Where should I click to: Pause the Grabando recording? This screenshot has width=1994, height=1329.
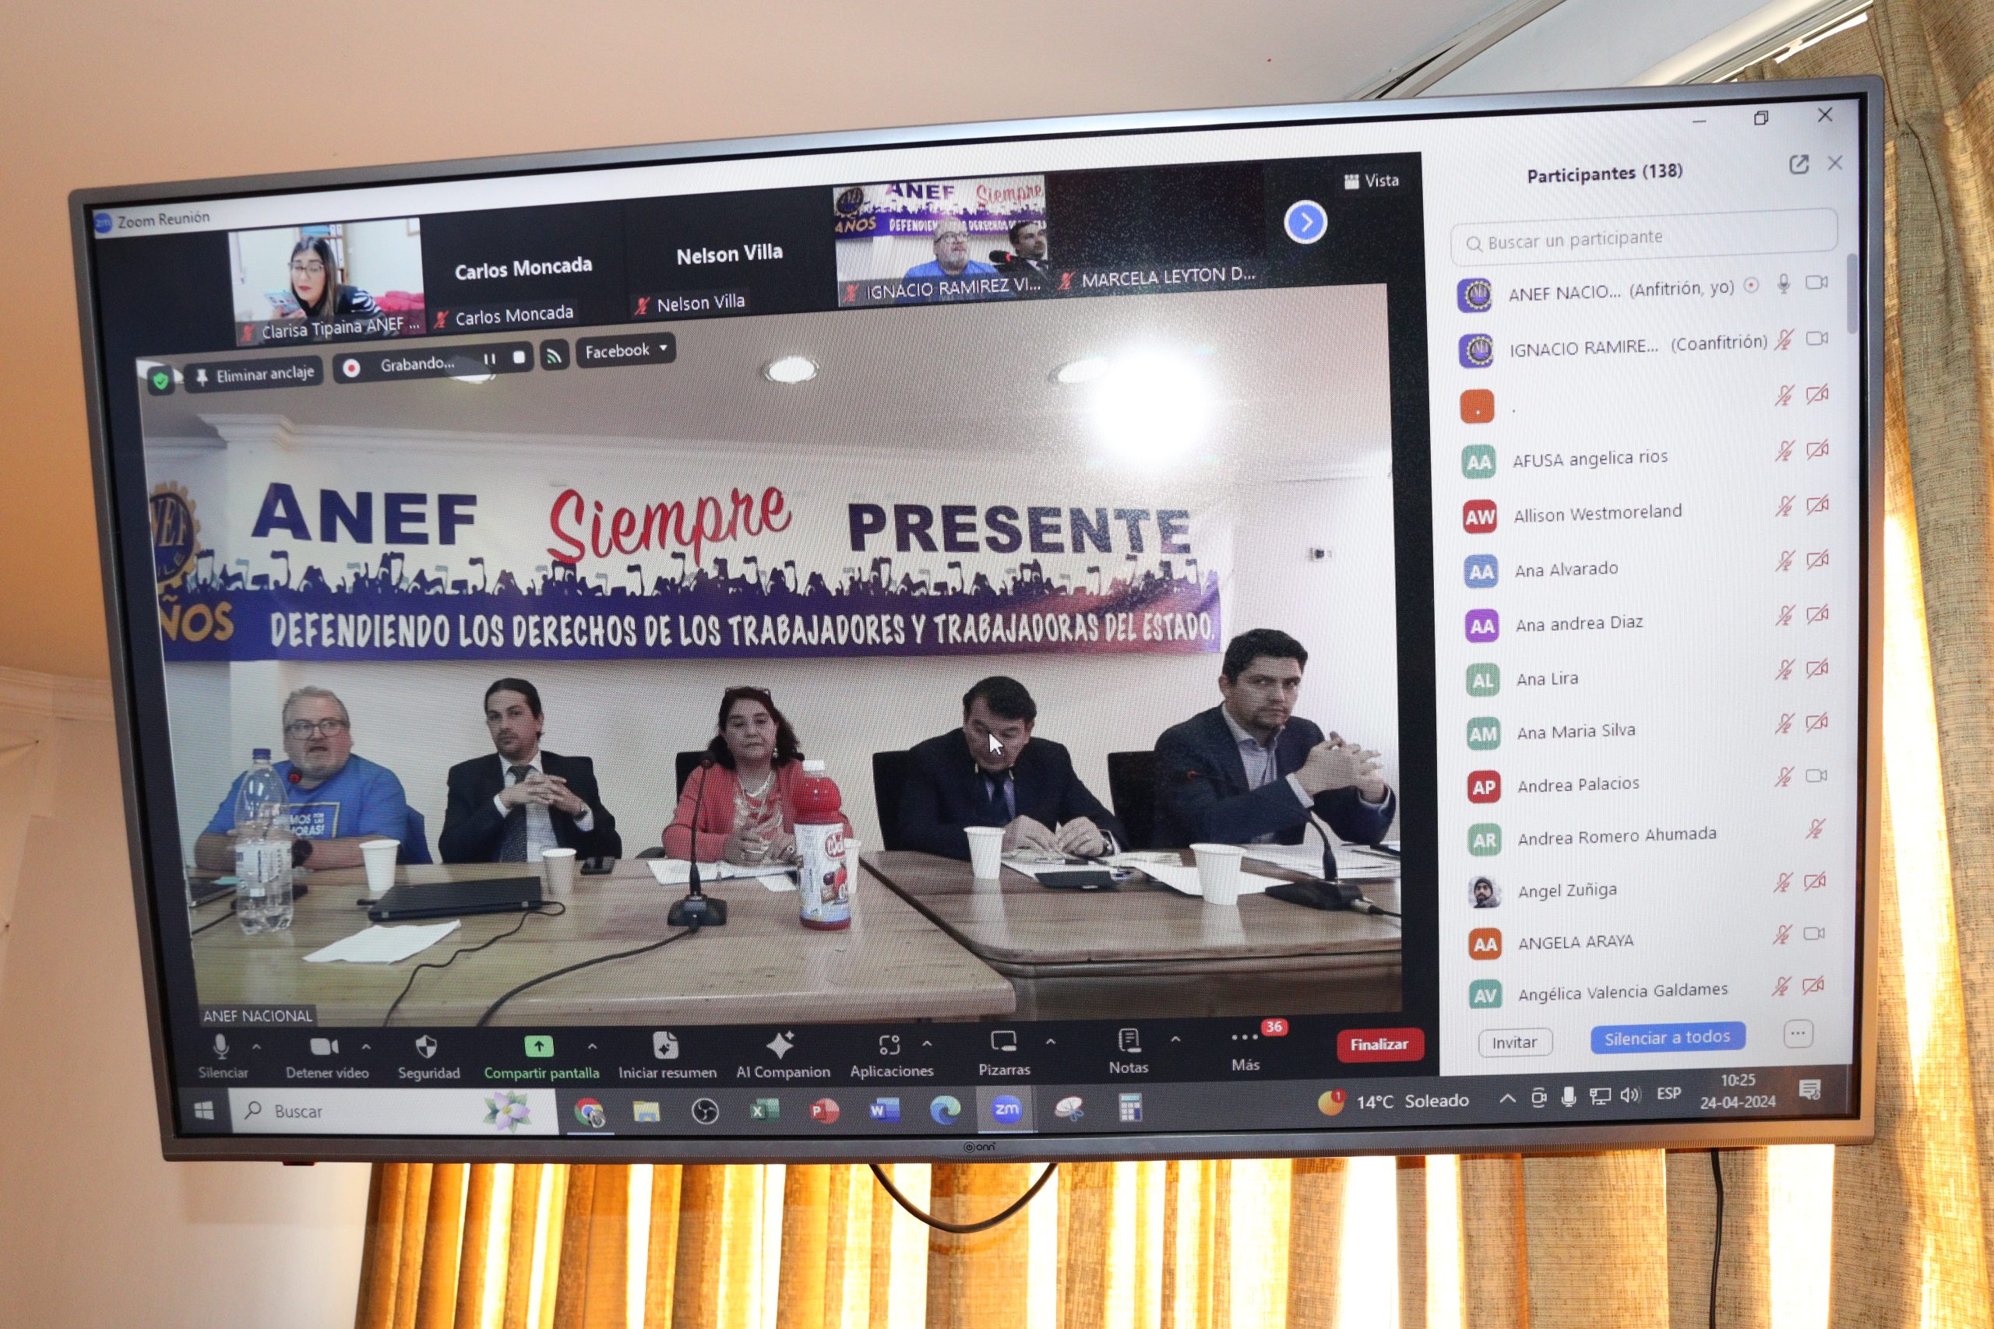point(489,360)
